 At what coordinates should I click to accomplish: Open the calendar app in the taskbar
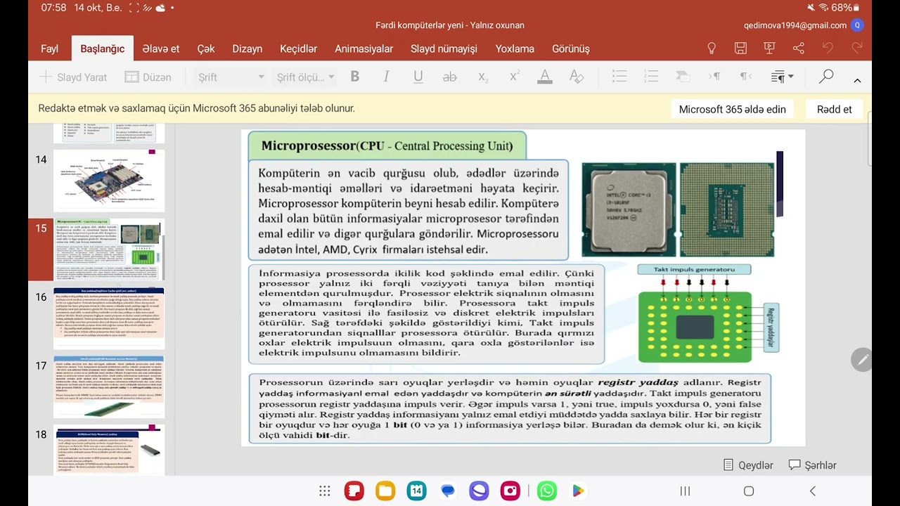(x=416, y=491)
